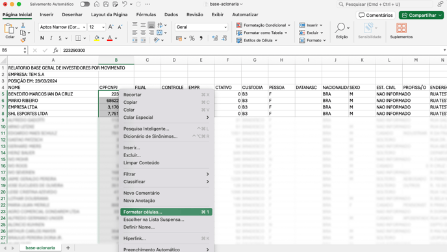Expand Colar Especial submenu
This screenshot has width=447, height=252.
(x=166, y=118)
